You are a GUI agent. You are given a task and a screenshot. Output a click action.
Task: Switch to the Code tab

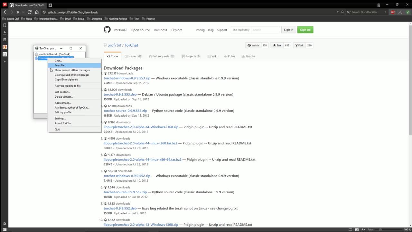pos(112,56)
